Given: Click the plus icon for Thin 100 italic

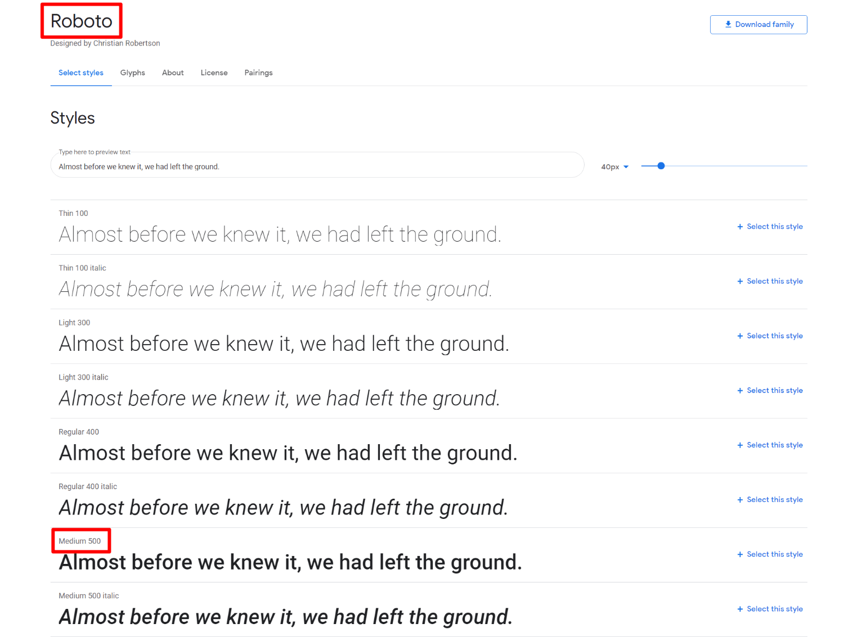Looking at the screenshot, I should pos(739,281).
